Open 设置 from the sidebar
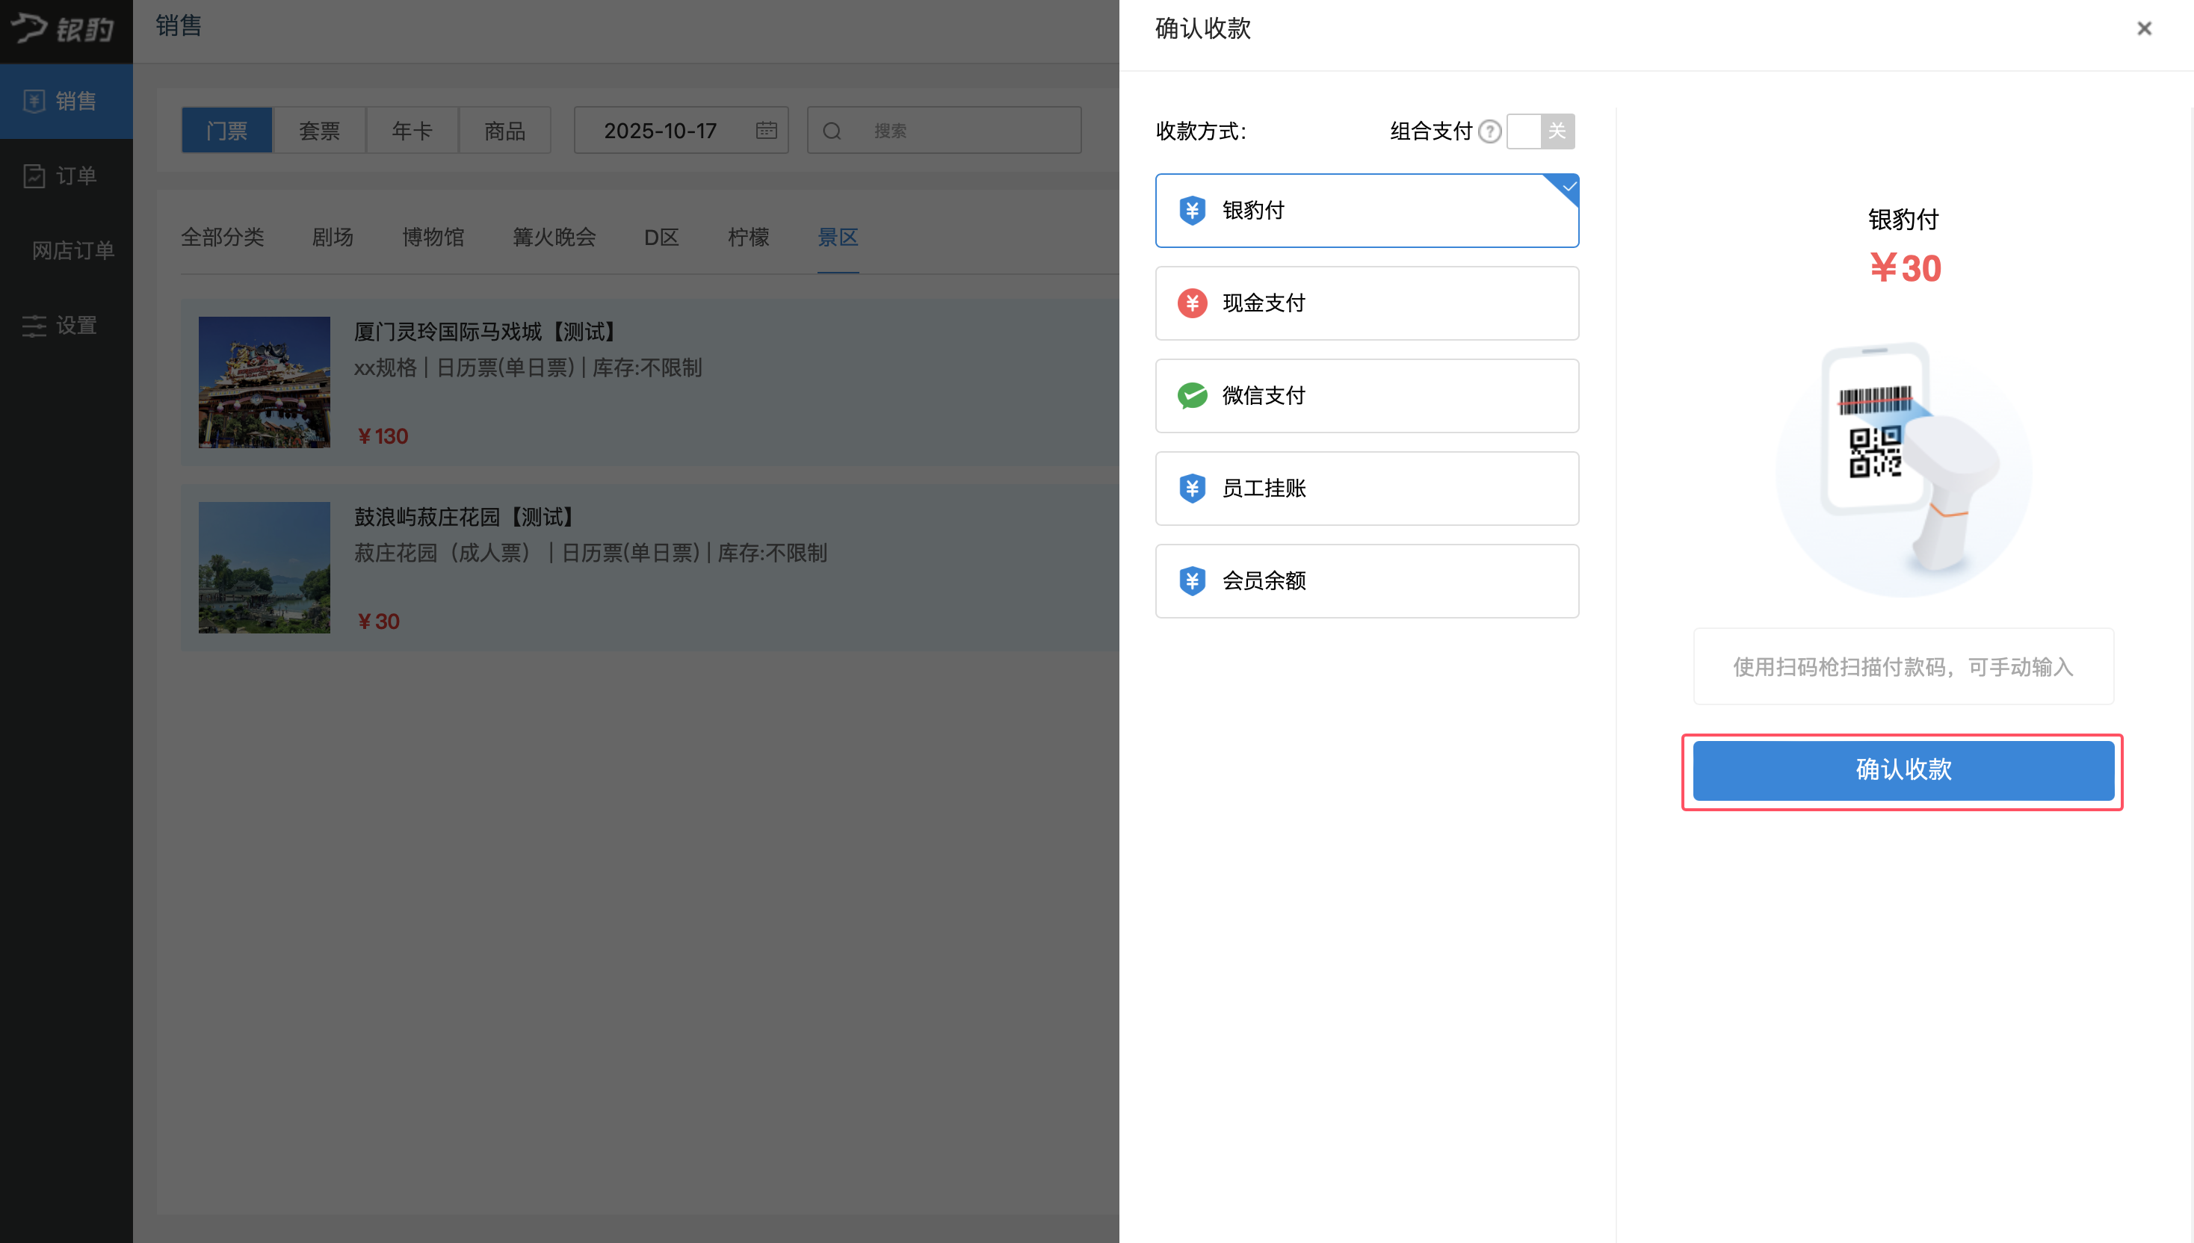This screenshot has height=1243, width=2194. [67, 325]
